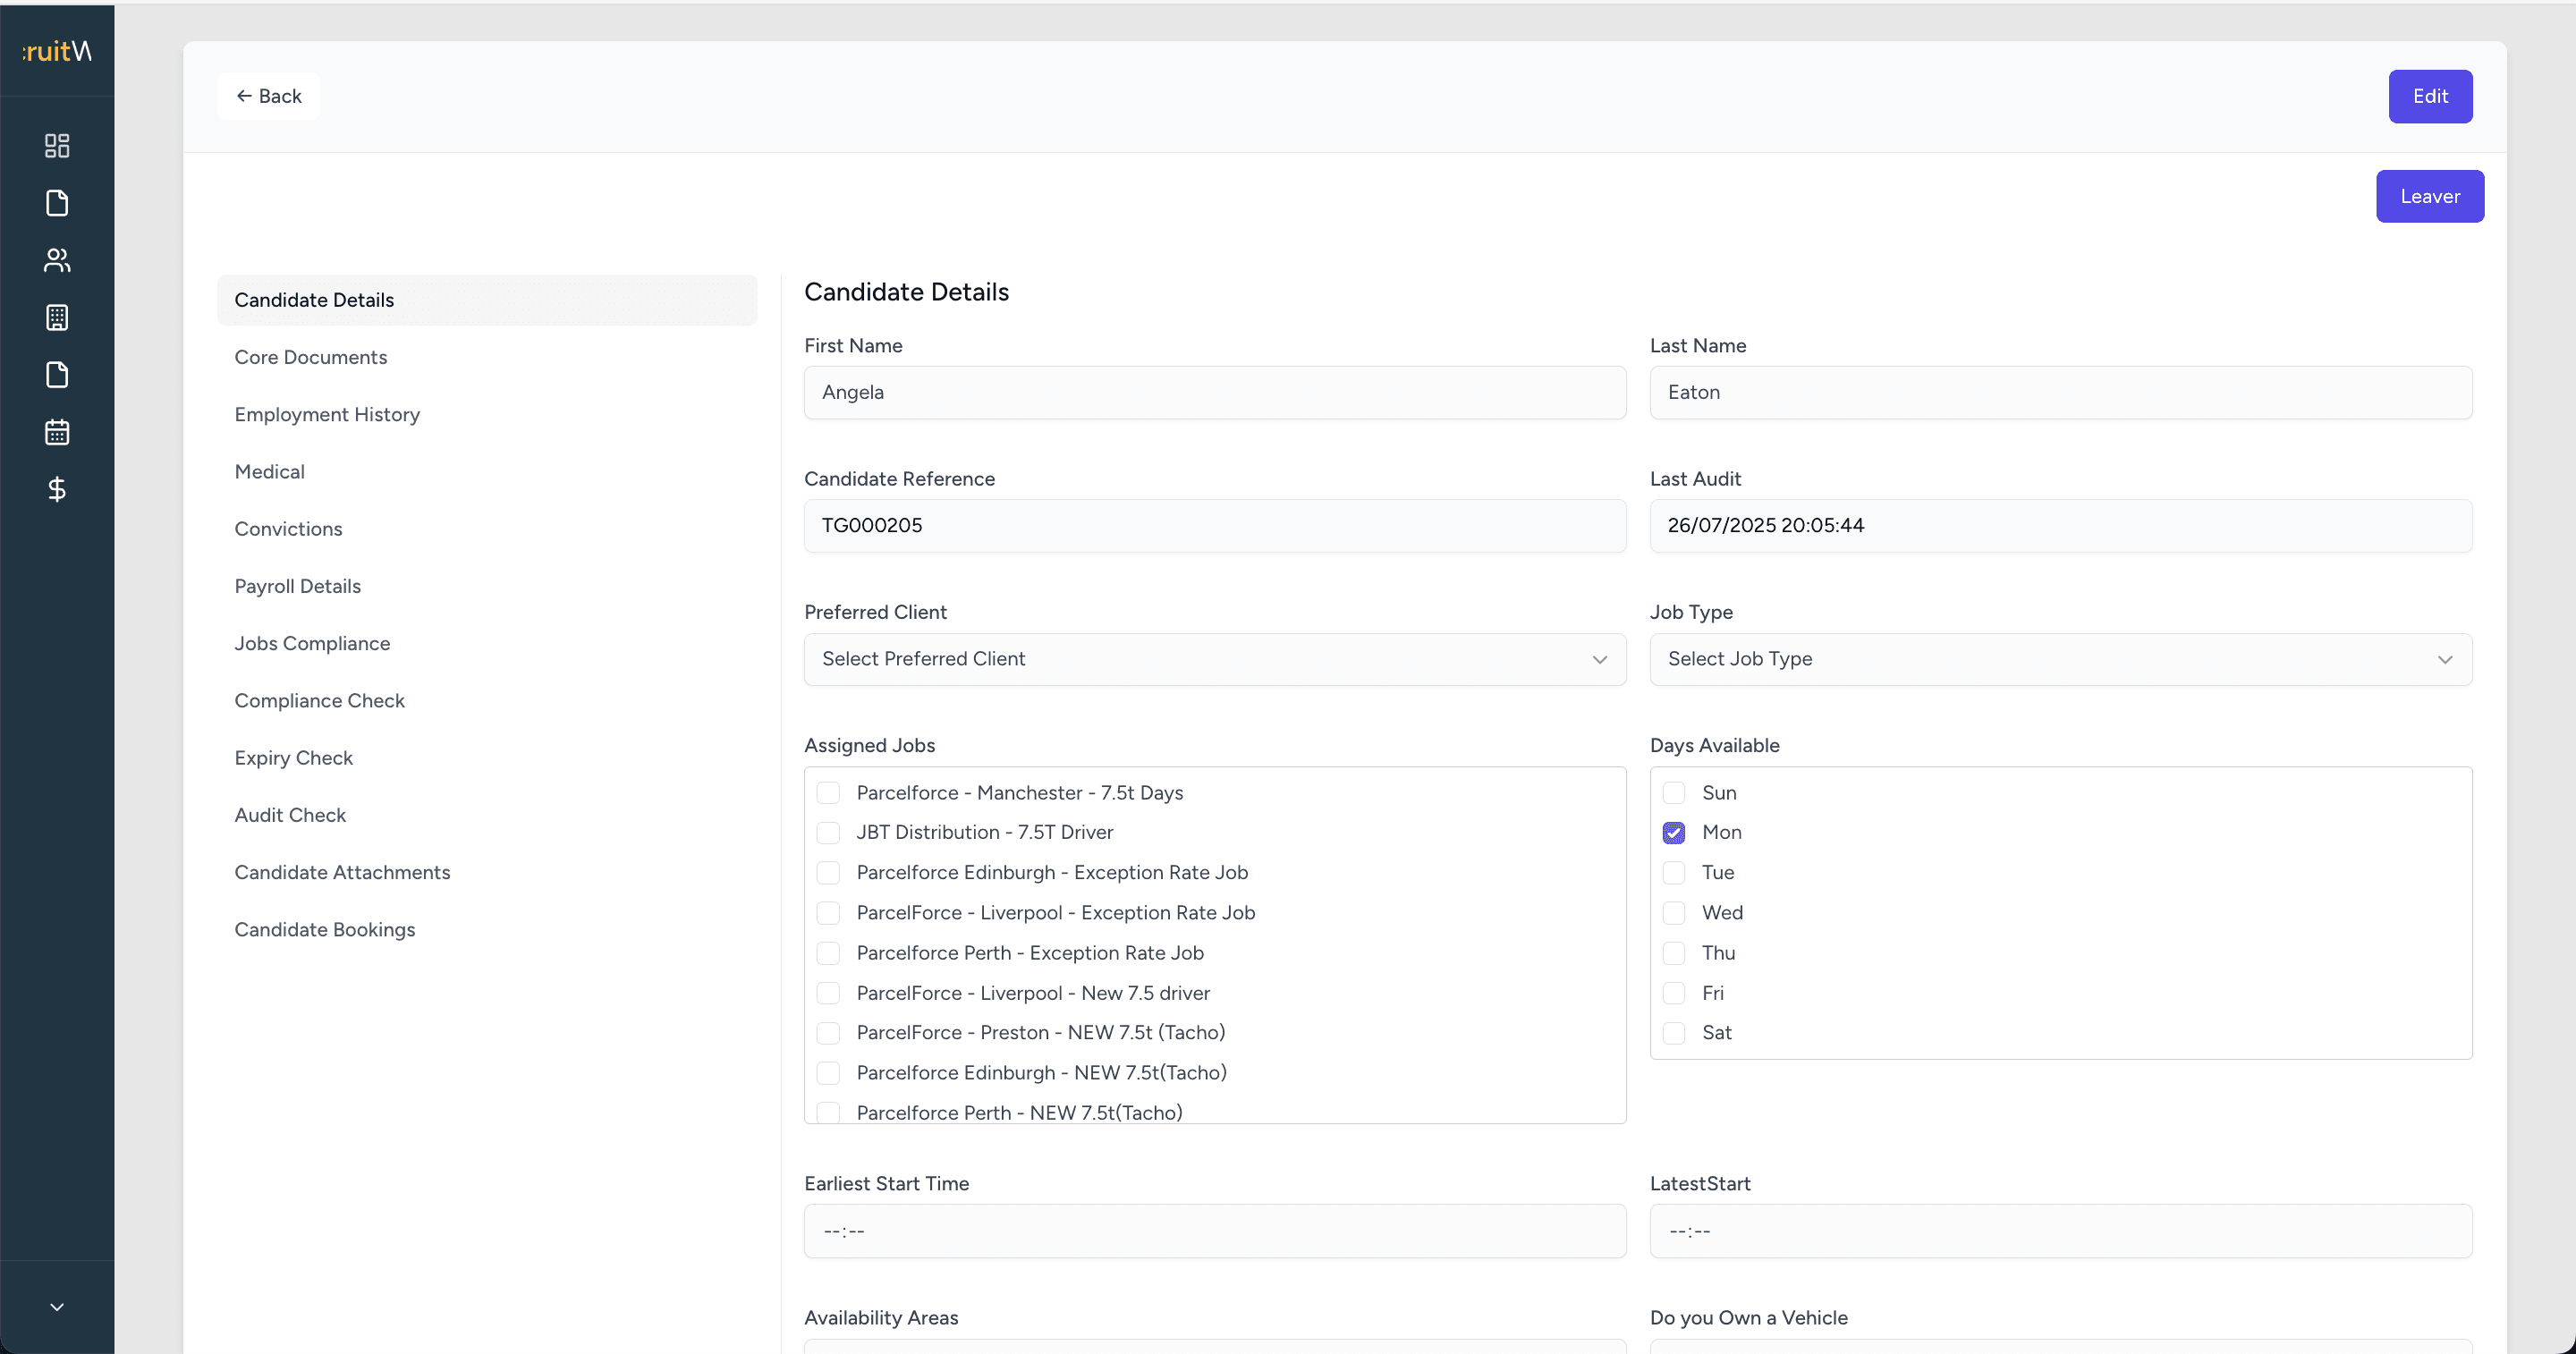Check JBT Distribution - 7.5T Driver
The height and width of the screenshot is (1354, 2576).
point(828,833)
